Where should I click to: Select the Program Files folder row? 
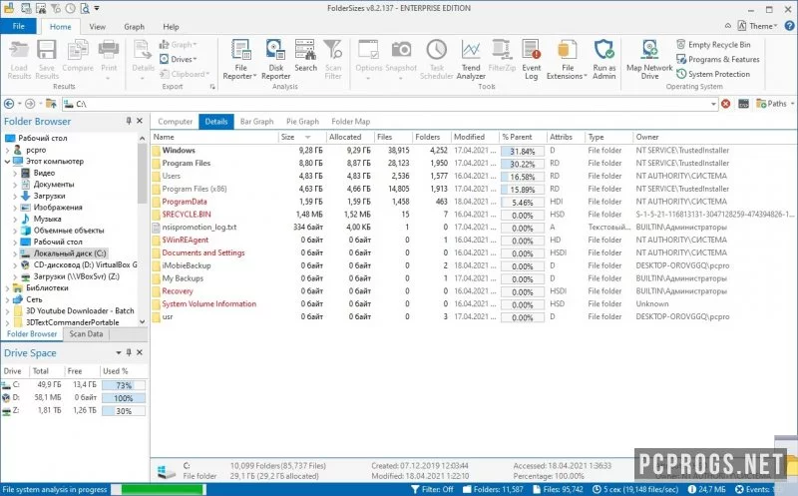click(x=475, y=163)
